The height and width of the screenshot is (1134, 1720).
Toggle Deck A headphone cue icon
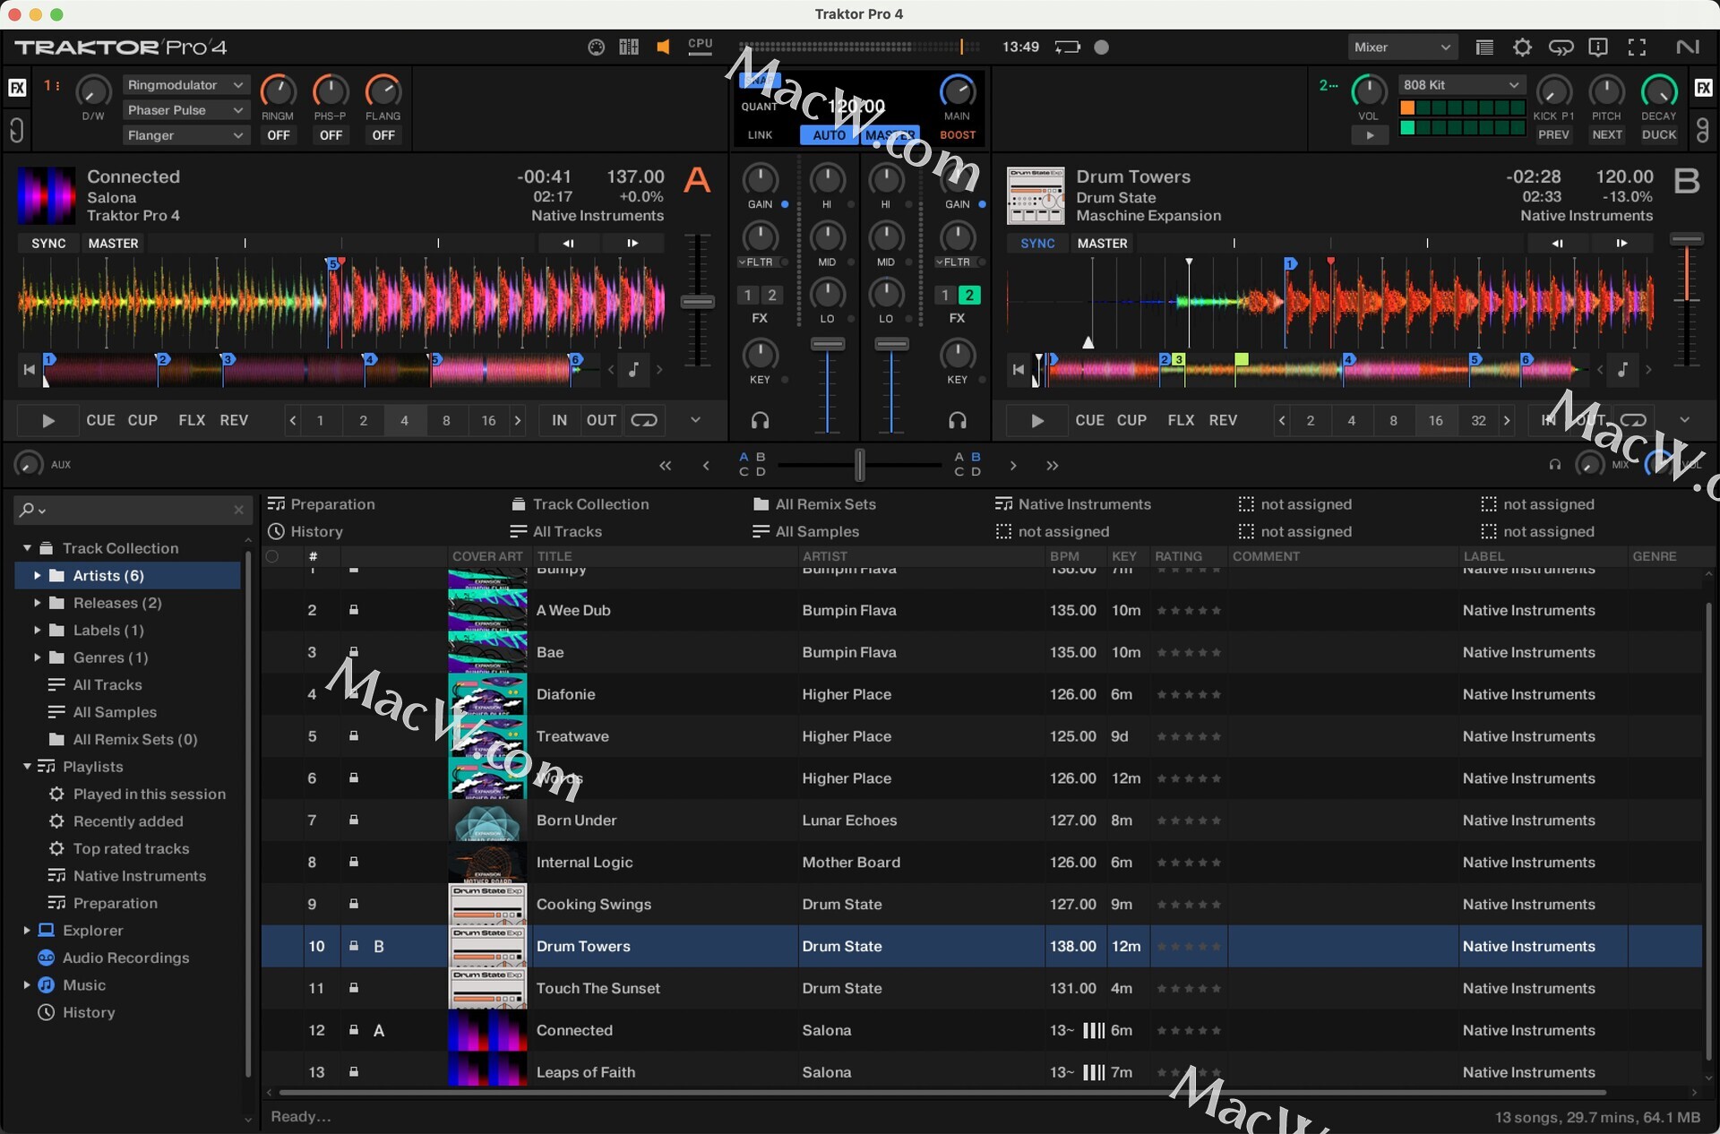[761, 420]
